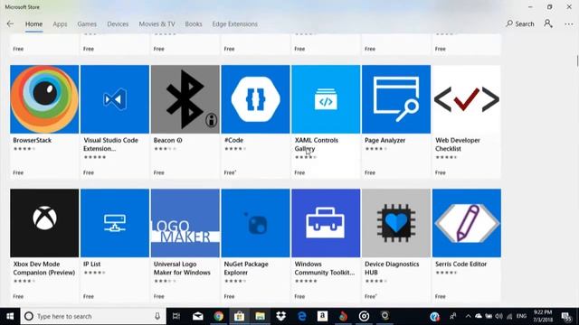Switch to the Games tab
Screen dimensions: 579x325
[x=87, y=24]
